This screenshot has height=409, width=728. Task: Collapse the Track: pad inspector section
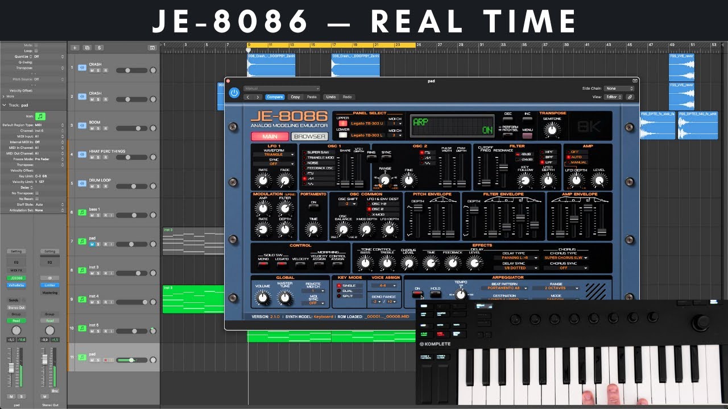click(x=3, y=105)
